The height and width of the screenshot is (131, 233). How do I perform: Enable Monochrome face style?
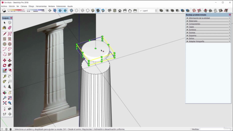point(103,11)
